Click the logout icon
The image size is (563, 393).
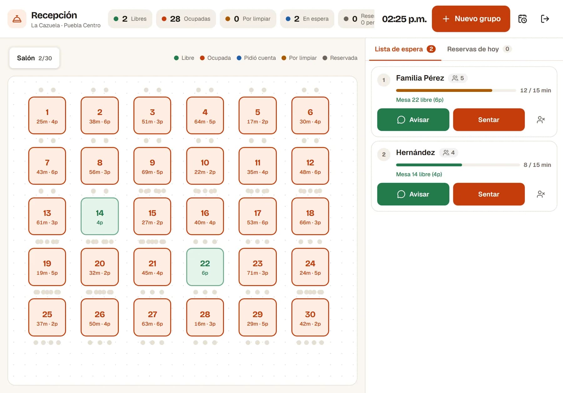(x=545, y=19)
